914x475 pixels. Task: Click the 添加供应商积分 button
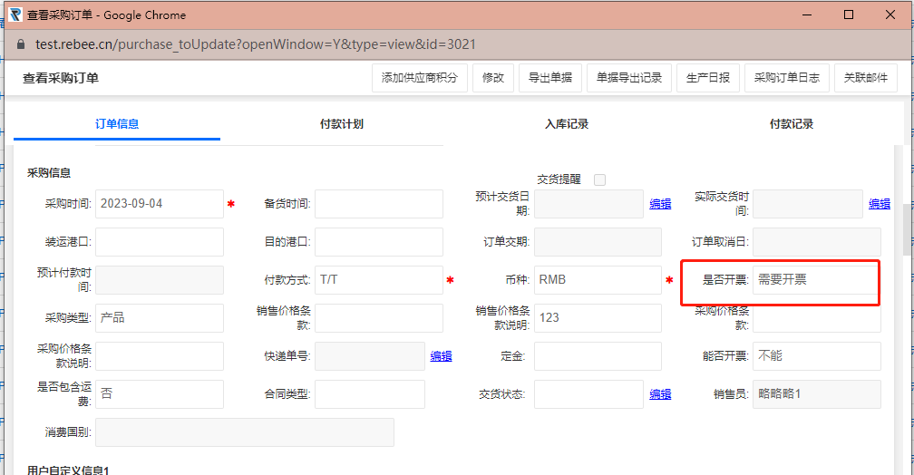[x=420, y=78]
